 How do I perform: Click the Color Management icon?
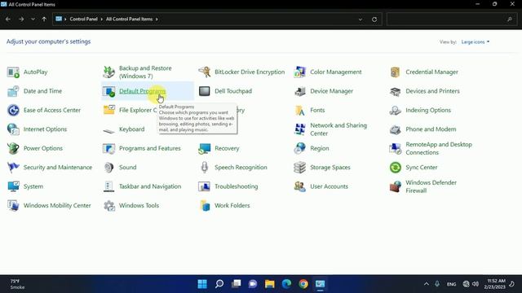pos(300,72)
